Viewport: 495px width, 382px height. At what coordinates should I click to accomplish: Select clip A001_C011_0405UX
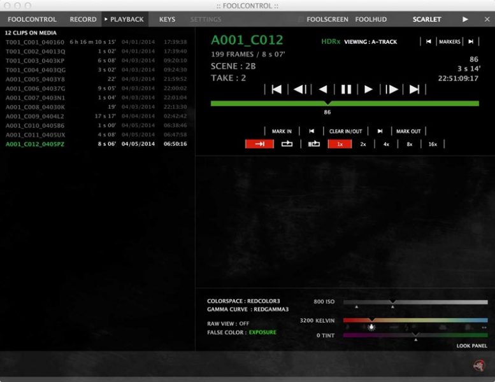pyautogui.click(x=96, y=135)
